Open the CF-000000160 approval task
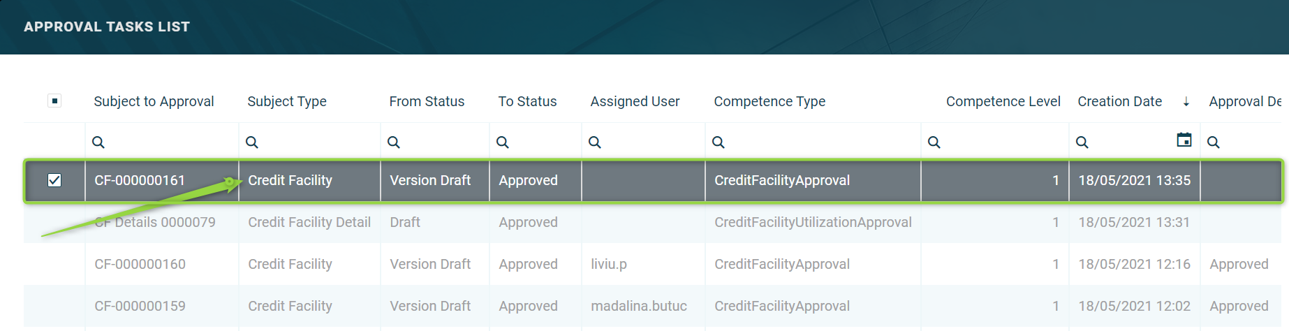1289x331 pixels. 140,264
